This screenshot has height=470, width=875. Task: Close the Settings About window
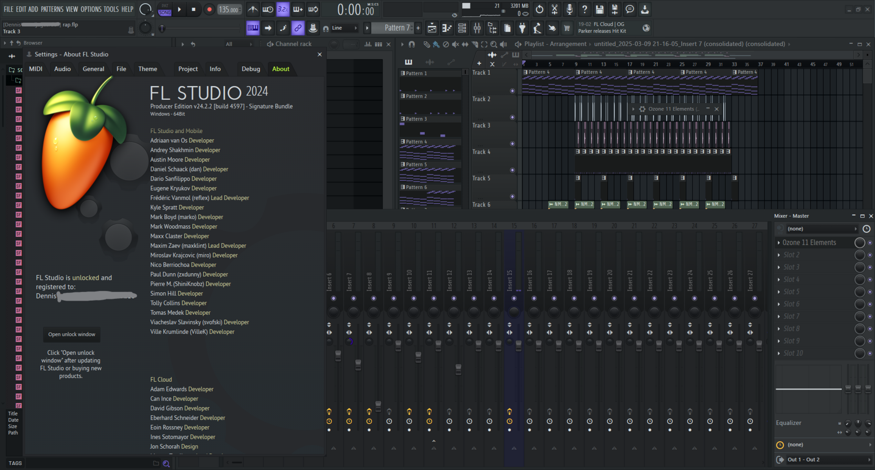[x=320, y=54]
